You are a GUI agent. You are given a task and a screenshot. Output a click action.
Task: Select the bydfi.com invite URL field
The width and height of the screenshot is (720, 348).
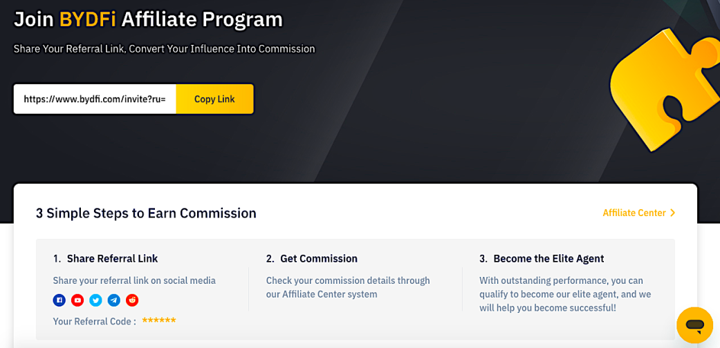pos(95,99)
